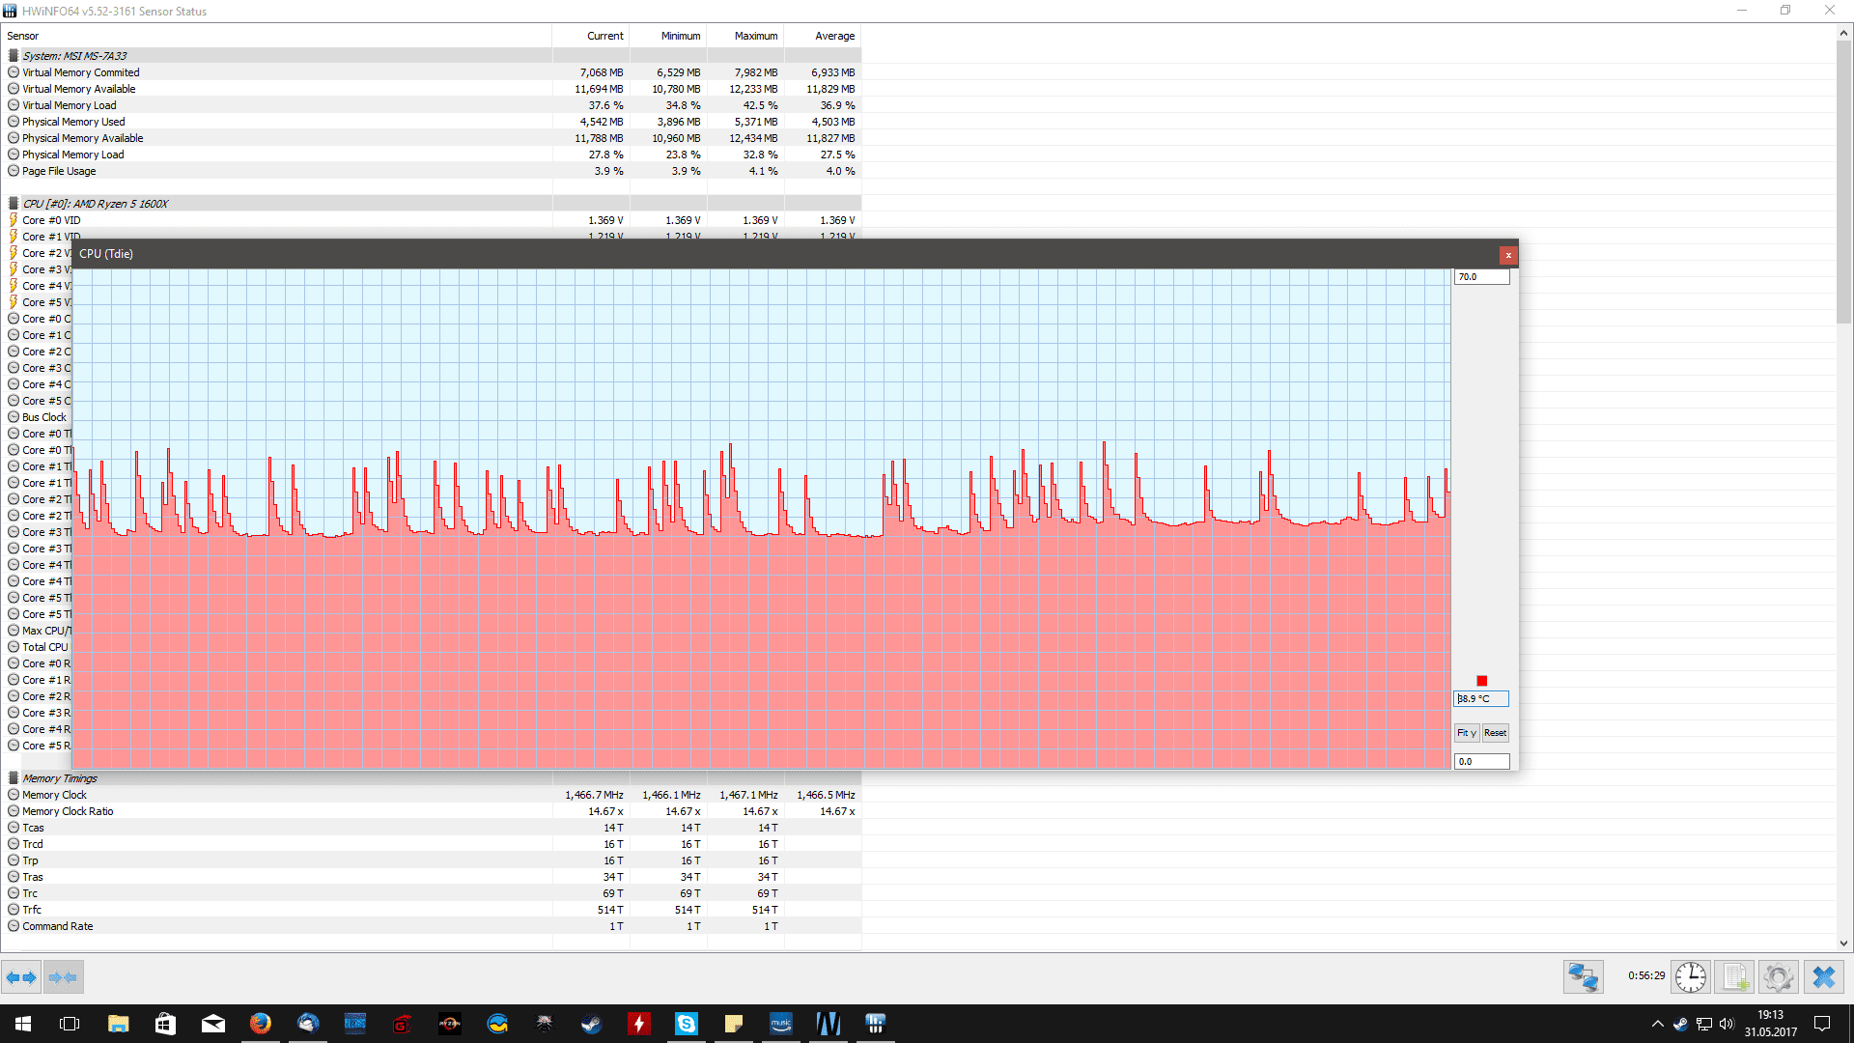This screenshot has width=1854, height=1043.
Task: Click the Maximum column header
Action: coord(755,36)
